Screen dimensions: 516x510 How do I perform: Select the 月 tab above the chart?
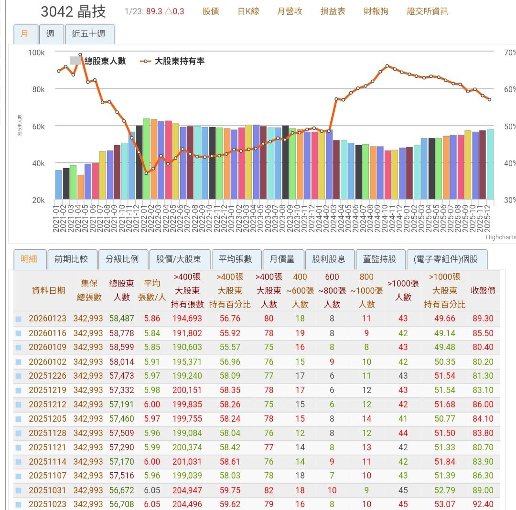point(26,34)
